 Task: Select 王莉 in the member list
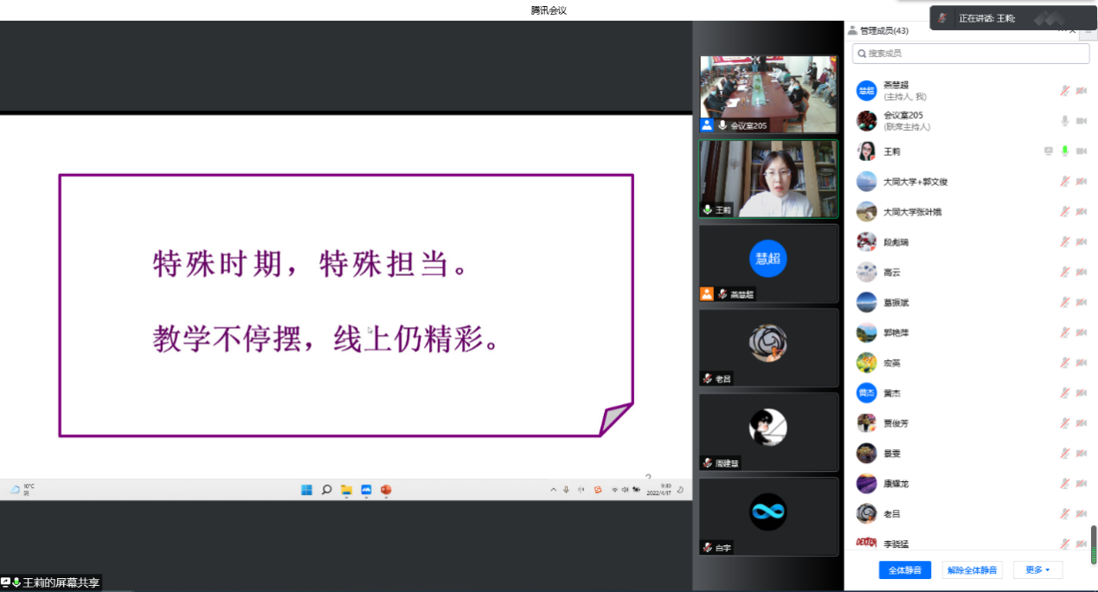click(x=891, y=151)
